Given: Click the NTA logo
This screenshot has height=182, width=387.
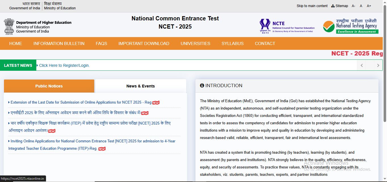Looking at the screenshot, I should tap(350, 26).
